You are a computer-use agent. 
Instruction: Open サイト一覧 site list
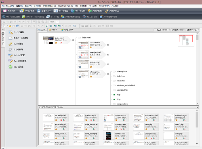click(53, 17)
